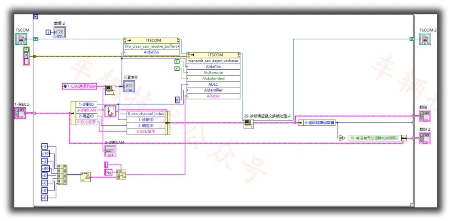Click the 0-ECU名字 unbundle element
This screenshot has width=451, height=221.
[86, 122]
